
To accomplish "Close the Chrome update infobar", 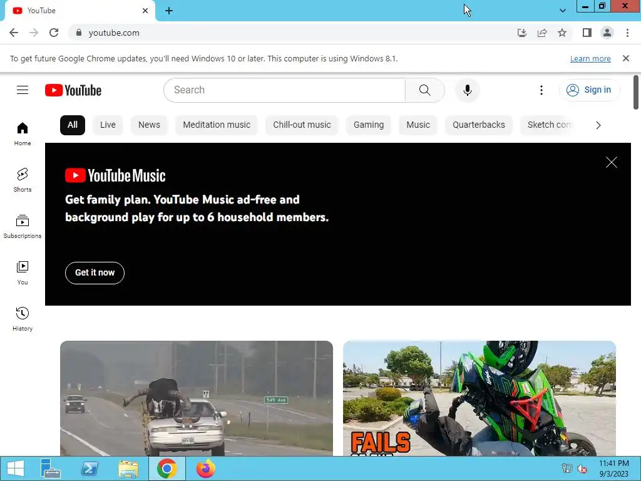I will point(626,58).
